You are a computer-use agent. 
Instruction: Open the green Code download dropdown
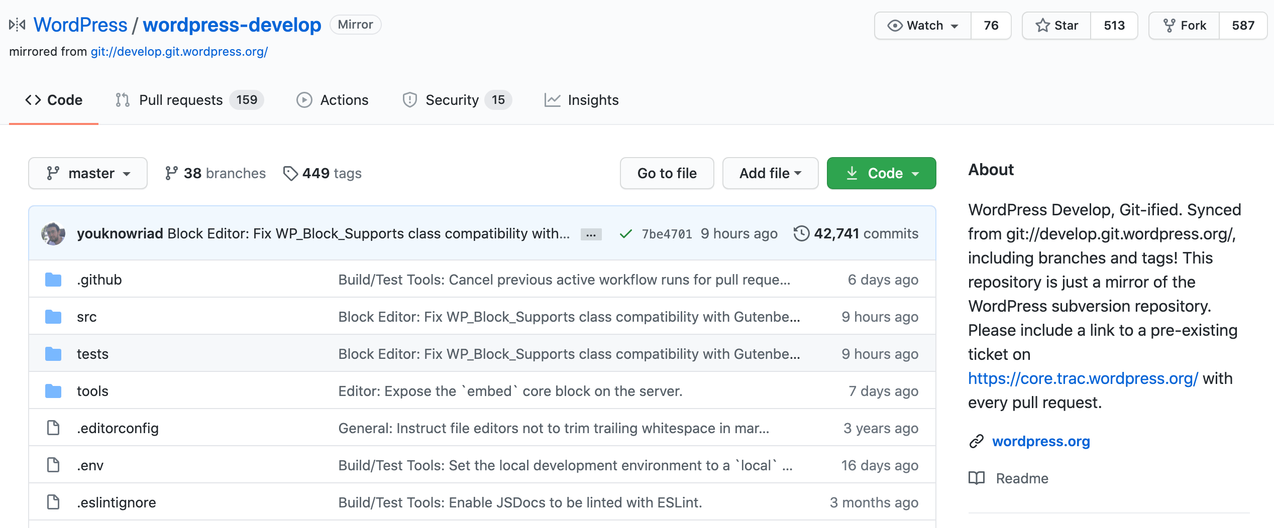pyautogui.click(x=881, y=173)
